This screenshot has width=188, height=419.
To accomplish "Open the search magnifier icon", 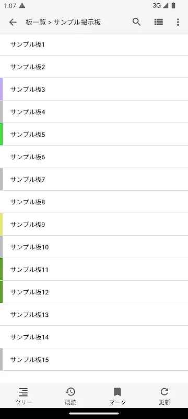I will (136, 22).
